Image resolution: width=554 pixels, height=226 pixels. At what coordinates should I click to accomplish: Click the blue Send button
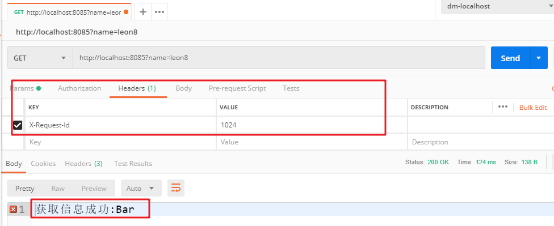[510, 58]
